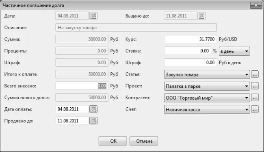
Task: Click ellipsis button beside Статья dropdown
Action: pyautogui.click(x=255, y=74)
